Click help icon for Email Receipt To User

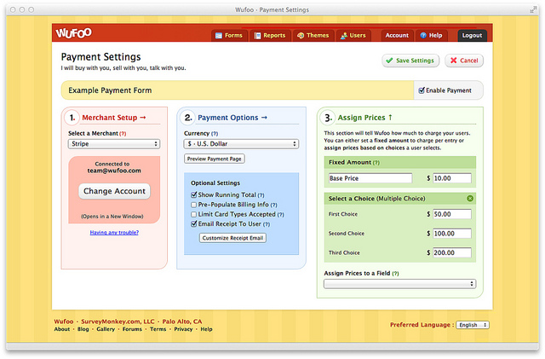pyautogui.click(x=267, y=224)
